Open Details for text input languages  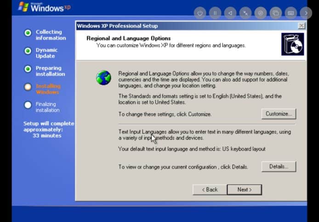tap(279, 167)
